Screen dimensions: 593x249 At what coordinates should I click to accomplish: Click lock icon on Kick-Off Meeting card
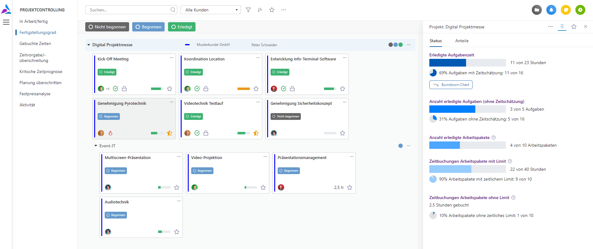coord(124,89)
